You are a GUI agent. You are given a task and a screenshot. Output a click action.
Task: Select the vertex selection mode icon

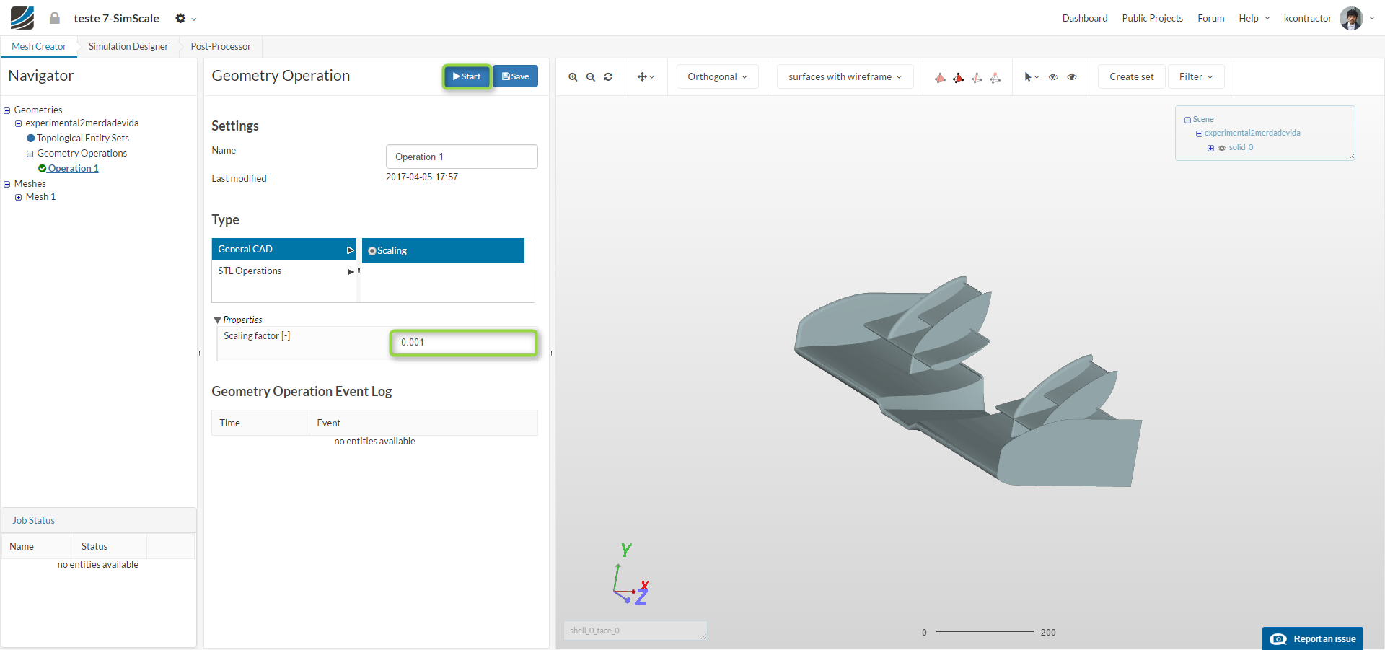pos(995,78)
